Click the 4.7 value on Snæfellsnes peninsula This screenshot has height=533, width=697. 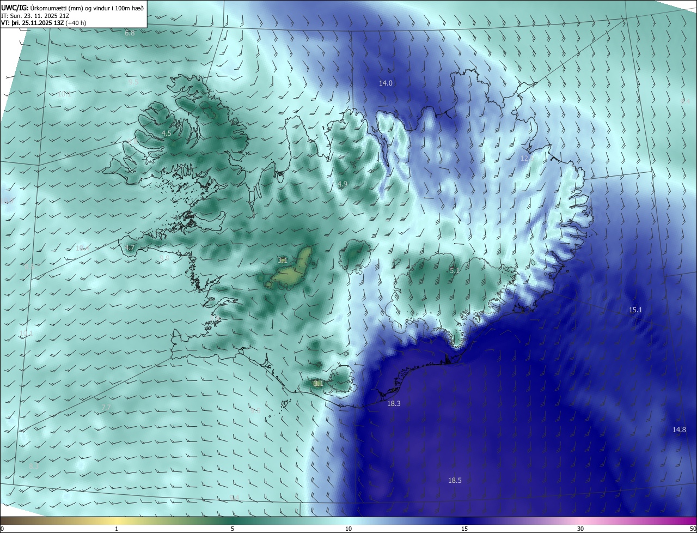tap(129, 248)
